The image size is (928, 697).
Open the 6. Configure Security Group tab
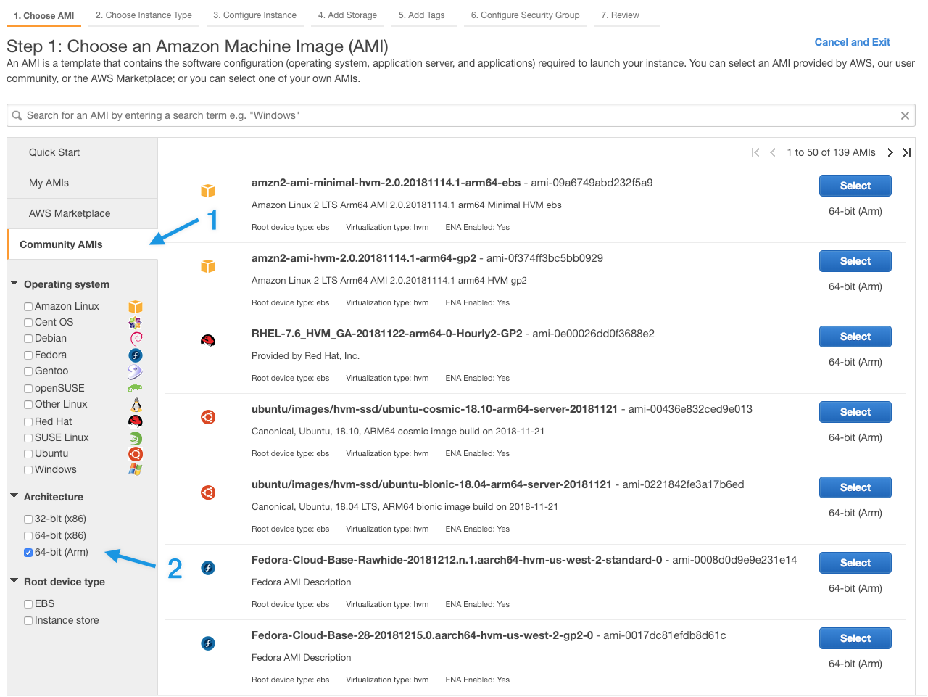tap(525, 15)
